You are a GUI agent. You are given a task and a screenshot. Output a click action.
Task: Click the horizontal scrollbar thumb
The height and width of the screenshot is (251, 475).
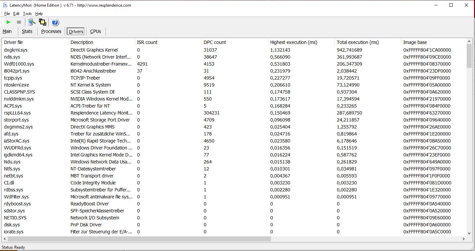(139, 239)
